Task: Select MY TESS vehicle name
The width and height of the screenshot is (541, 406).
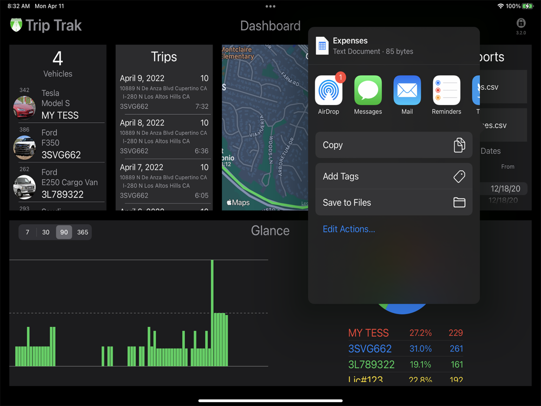Action: (60, 115)
